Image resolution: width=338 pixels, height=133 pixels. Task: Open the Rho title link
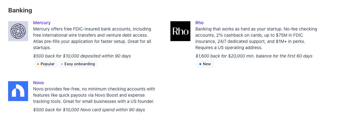click(199, 23)
